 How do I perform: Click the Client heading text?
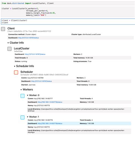(11, 28)
